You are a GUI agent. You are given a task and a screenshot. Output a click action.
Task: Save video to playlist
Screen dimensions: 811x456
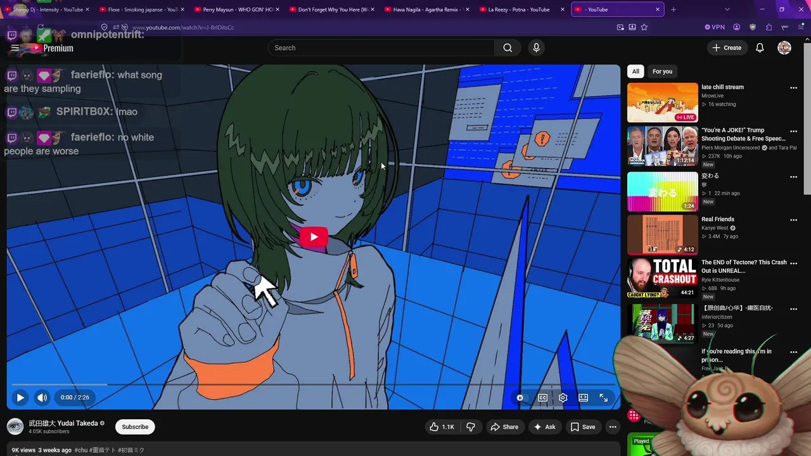coord(583,427)
